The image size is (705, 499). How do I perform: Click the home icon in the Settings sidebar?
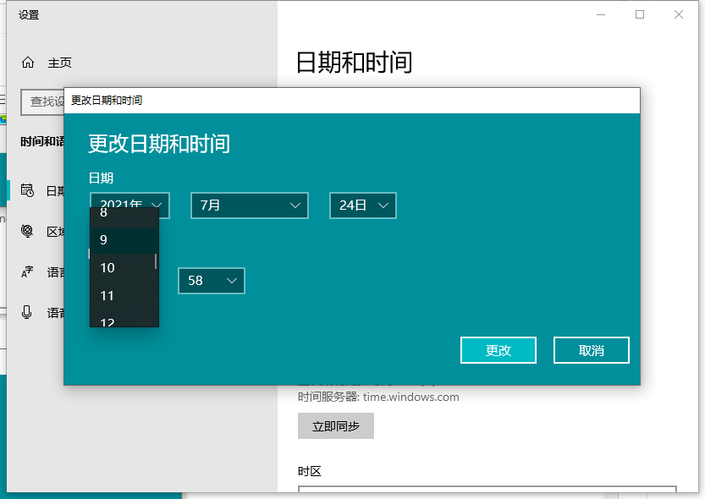tap(26, 63)
